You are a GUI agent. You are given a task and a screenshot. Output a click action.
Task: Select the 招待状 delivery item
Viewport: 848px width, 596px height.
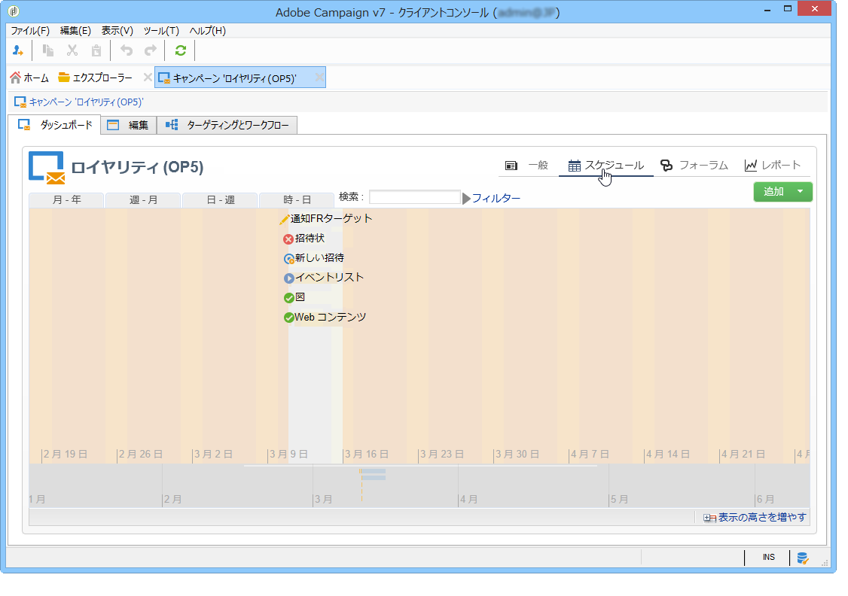pos(310,239)
